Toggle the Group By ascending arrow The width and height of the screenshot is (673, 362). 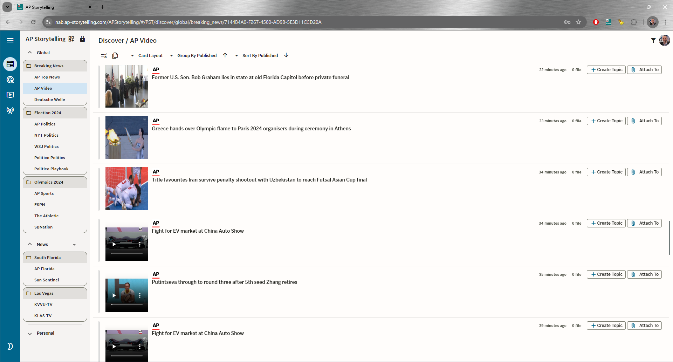(225, 55)
